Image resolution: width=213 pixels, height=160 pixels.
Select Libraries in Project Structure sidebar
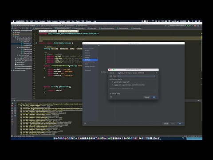point(87,55)
